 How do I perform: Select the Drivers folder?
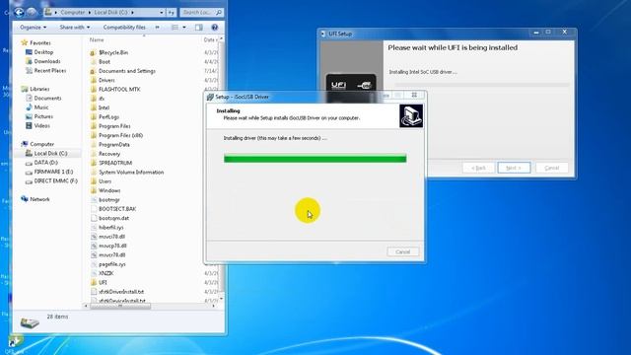(x=106, y=80)
